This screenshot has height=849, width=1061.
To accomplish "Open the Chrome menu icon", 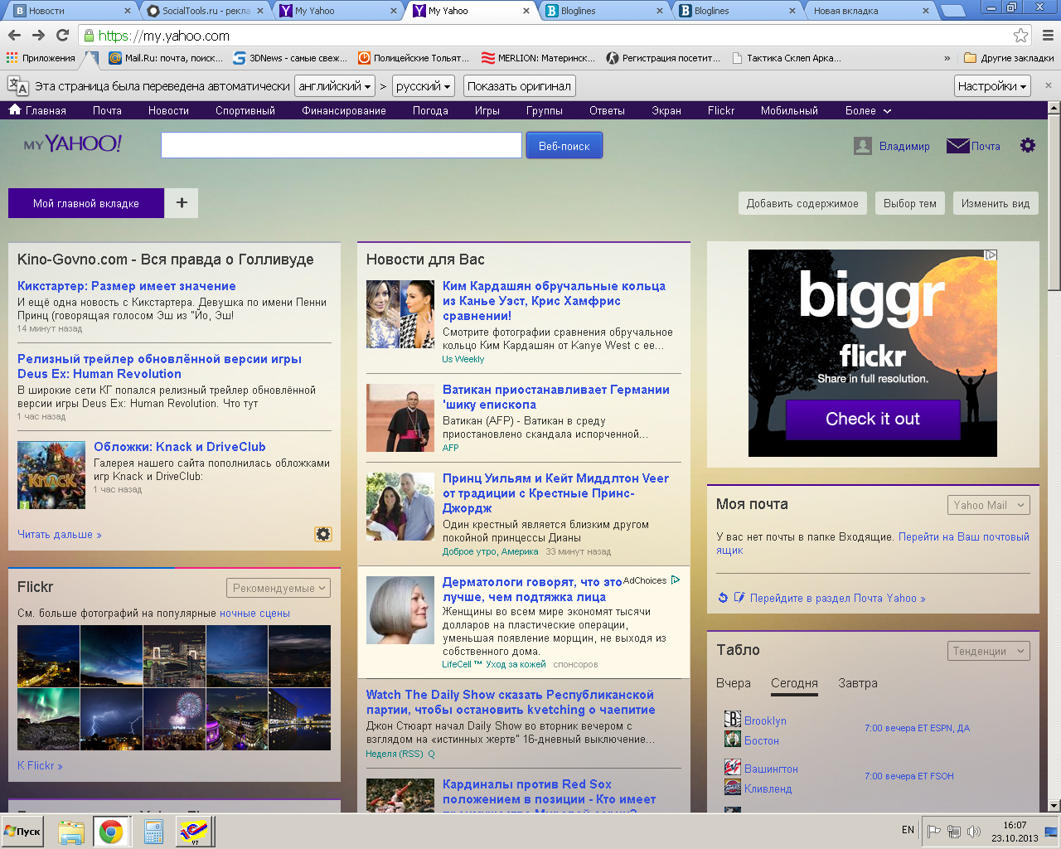I will point(1048,36).
